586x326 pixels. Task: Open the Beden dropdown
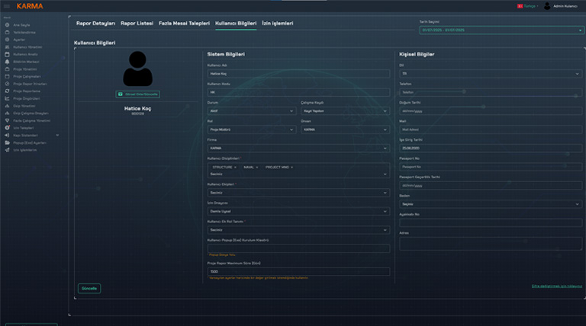point(490,204)
